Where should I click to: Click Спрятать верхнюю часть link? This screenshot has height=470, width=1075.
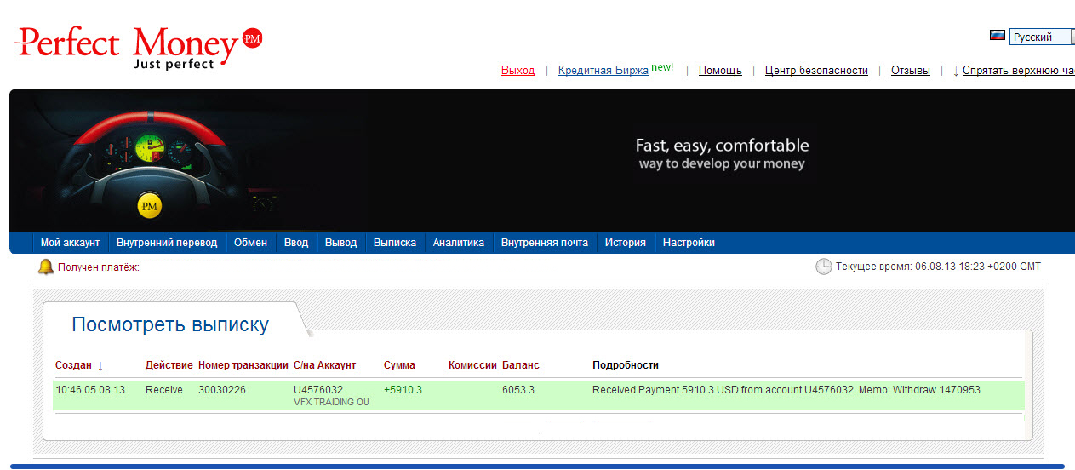click(x=1018, y=71)
